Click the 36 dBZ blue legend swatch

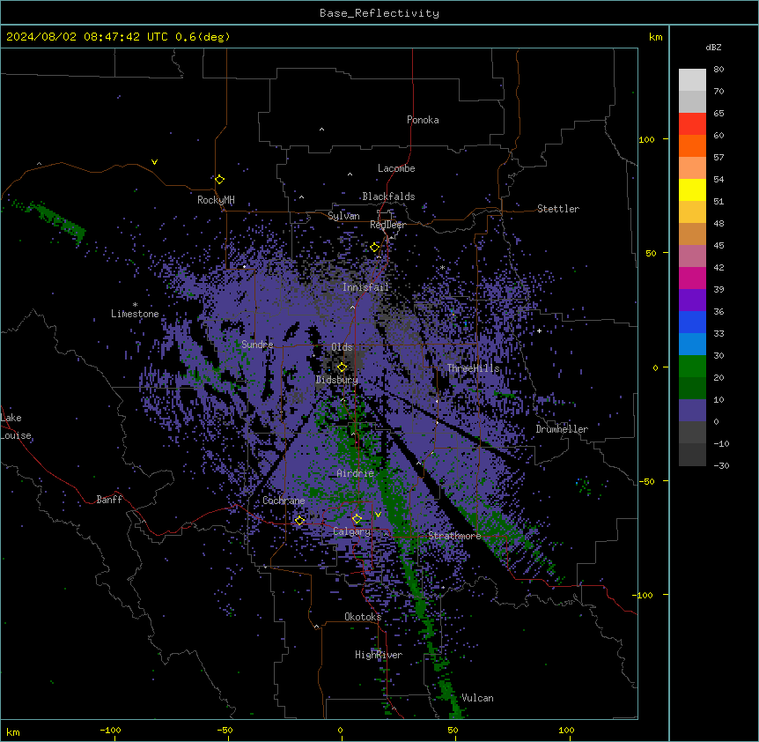click(x=692, y=322)
